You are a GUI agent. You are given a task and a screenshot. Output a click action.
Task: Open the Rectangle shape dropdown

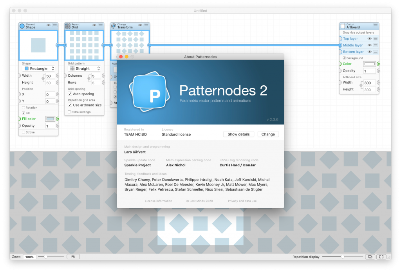(38, 68)
